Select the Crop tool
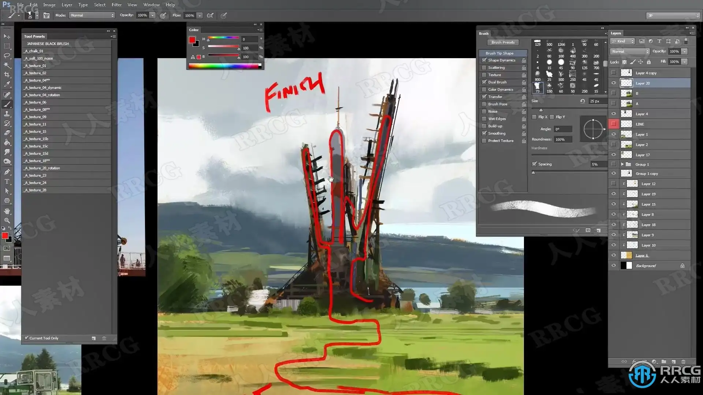This screenshot has width=703, height=395. click(x=7, y=75)
